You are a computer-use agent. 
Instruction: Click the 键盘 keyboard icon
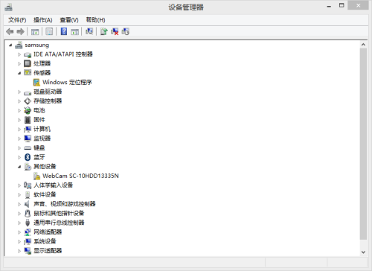pos(28,148)
